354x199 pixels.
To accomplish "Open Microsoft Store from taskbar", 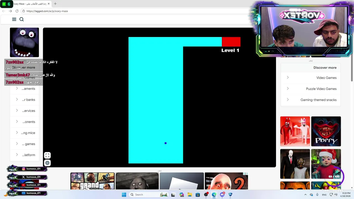I will [197, 195].
